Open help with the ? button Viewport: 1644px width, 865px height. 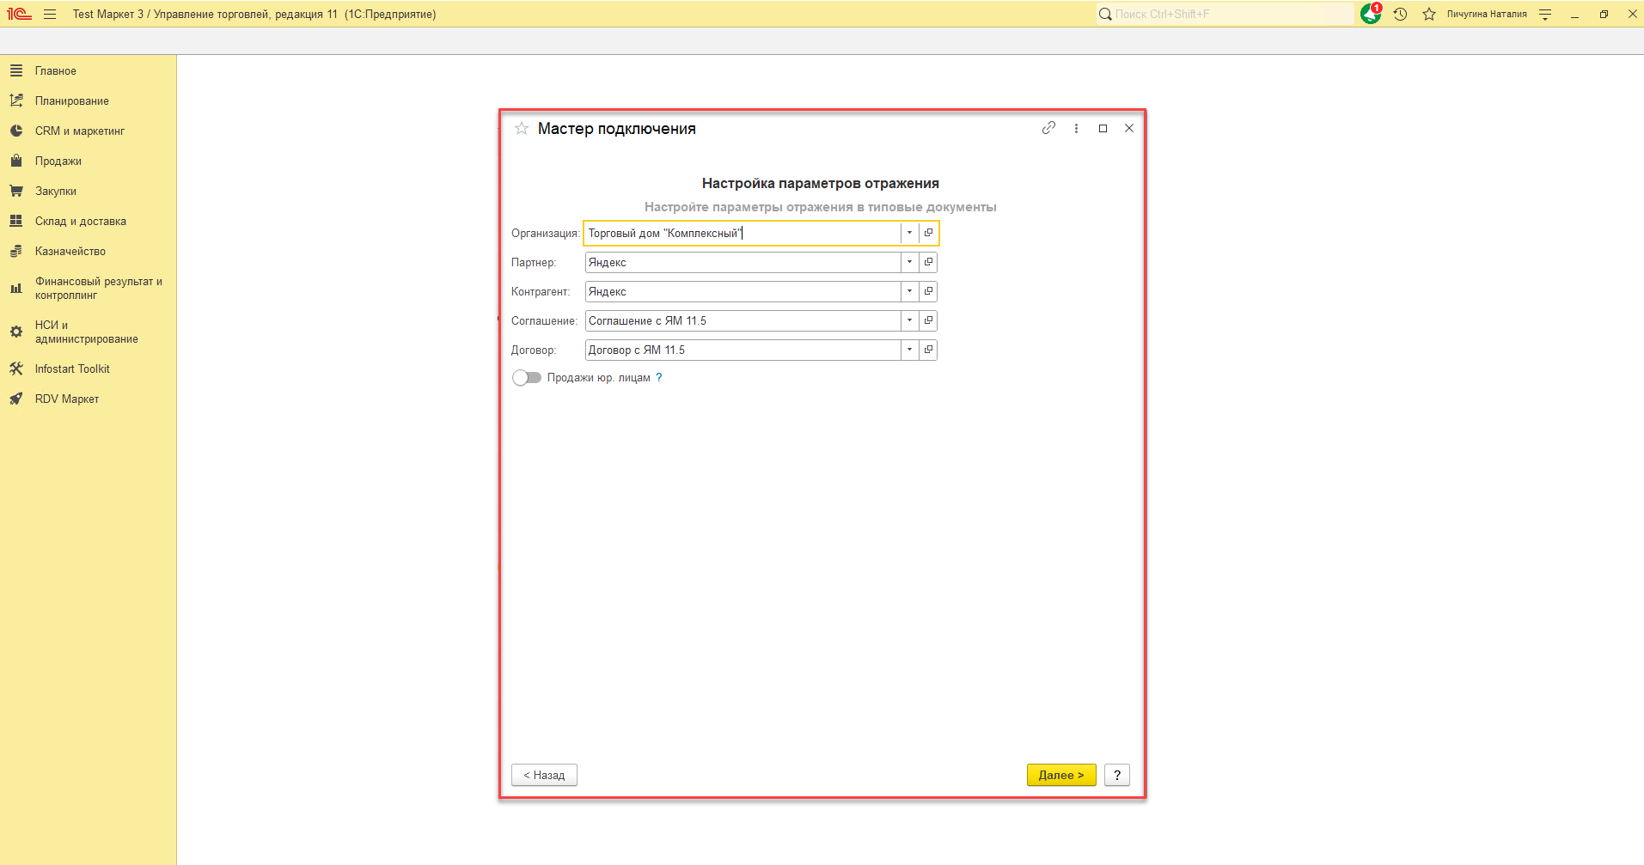(x=1117, y=775)
